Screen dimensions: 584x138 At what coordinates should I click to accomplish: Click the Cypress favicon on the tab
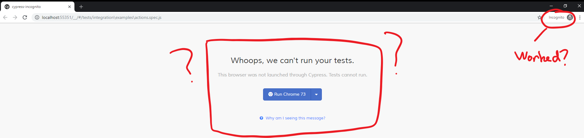coord(7,7)
